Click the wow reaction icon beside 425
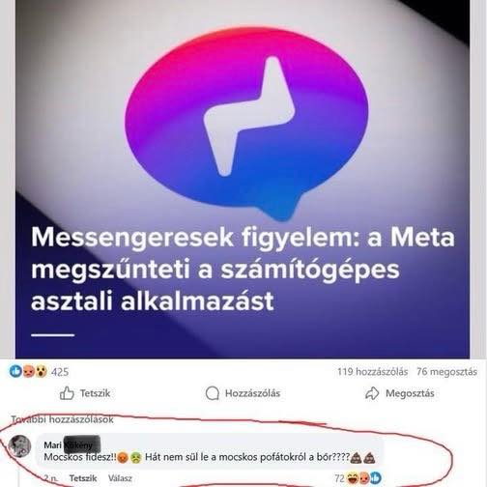Image resolution: width=487 pixels, height=487 pixels. pos(42,372)
